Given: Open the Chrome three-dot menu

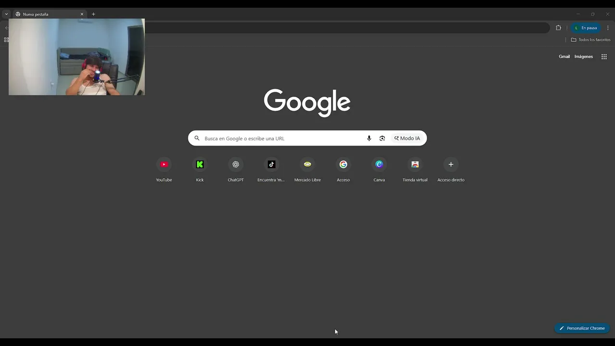Looking at the screenshot, I should 608,28.
